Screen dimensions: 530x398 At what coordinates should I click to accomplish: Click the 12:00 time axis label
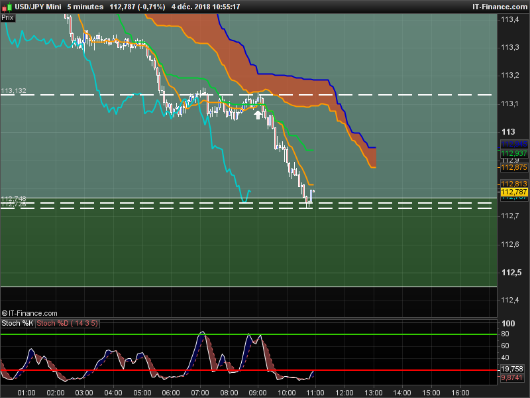pyautogui.click(x=344, y=393)
